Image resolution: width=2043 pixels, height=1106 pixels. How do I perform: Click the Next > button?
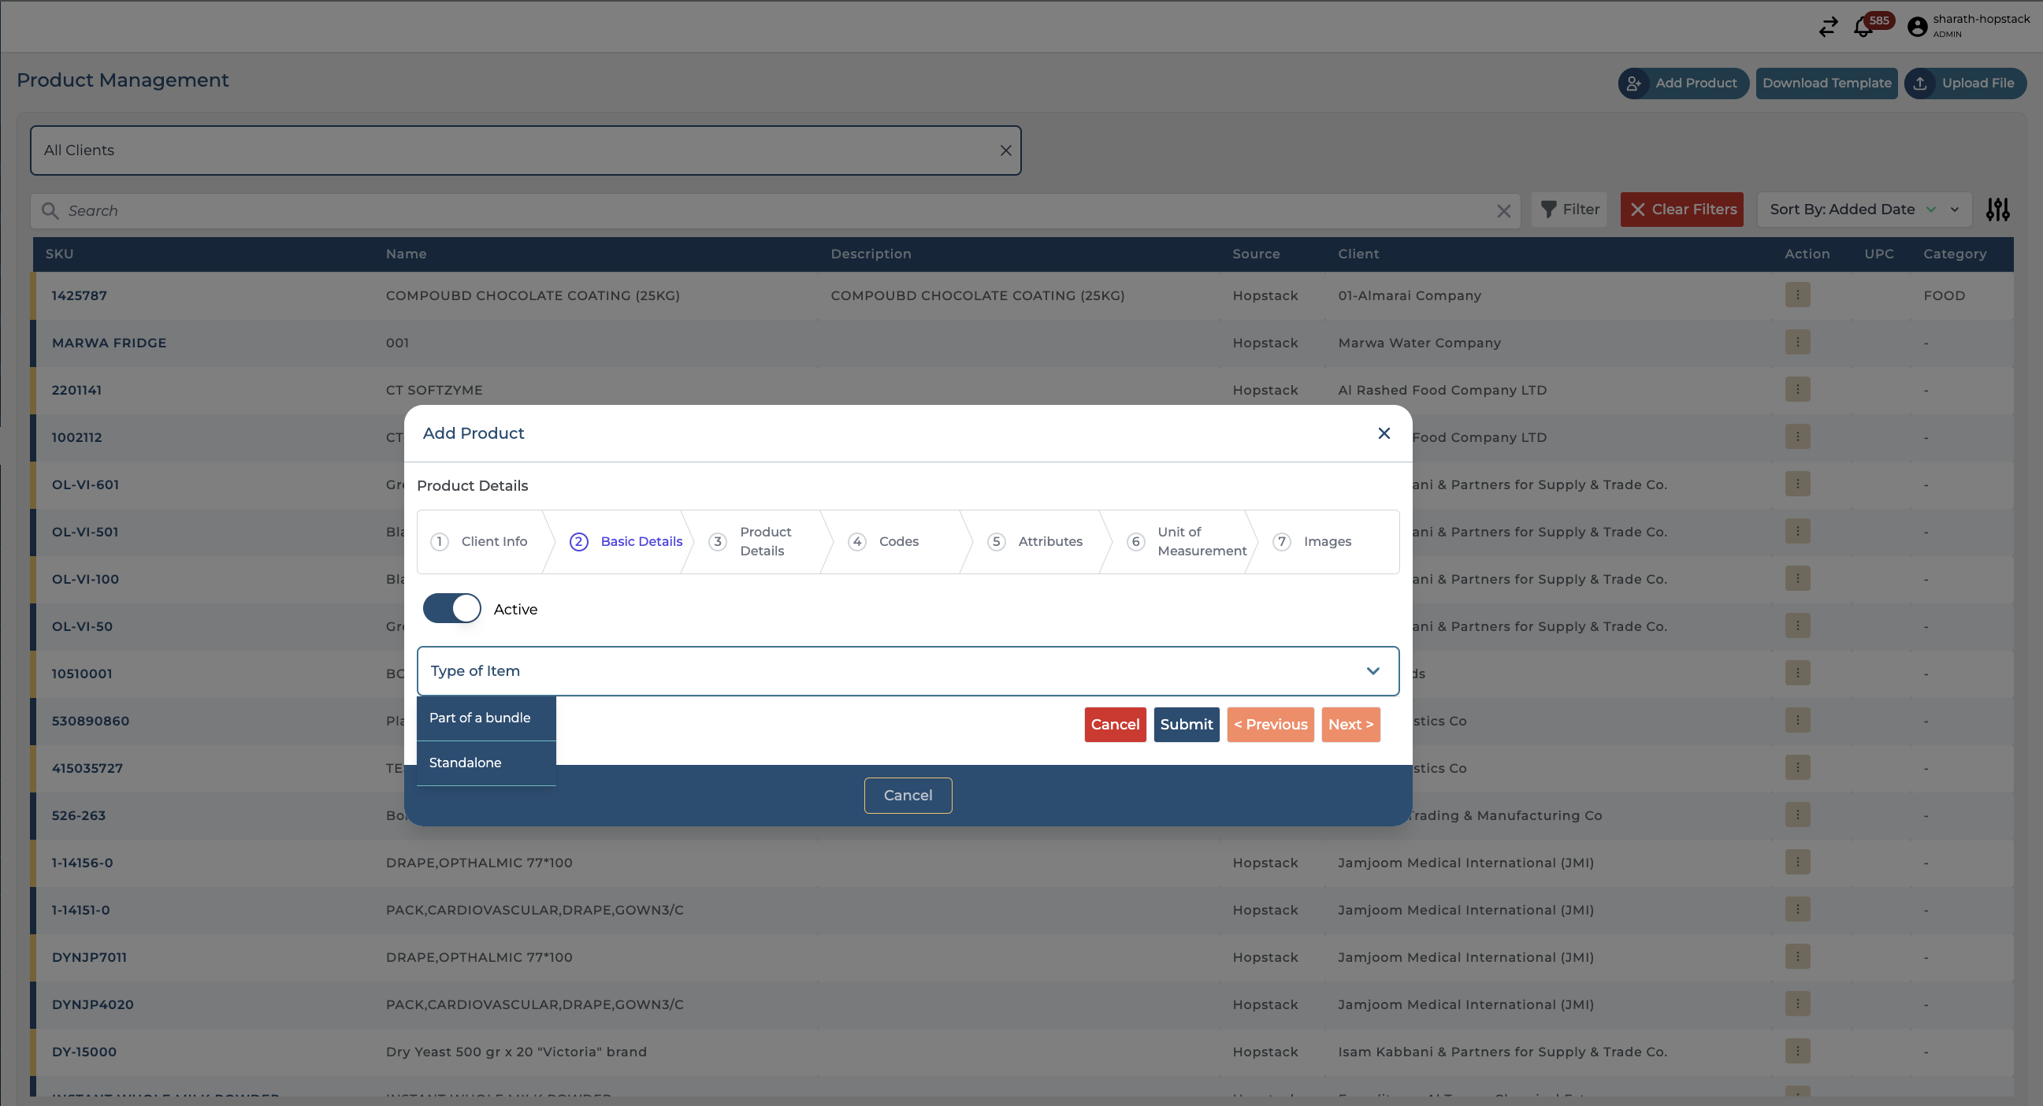tap(1350, 725)
